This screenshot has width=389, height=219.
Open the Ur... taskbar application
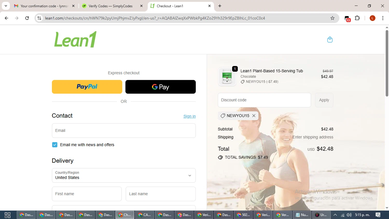click(x=321, y=215)
